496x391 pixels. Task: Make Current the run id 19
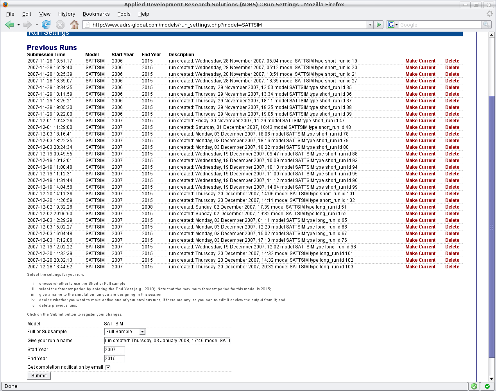click(420, 61)
